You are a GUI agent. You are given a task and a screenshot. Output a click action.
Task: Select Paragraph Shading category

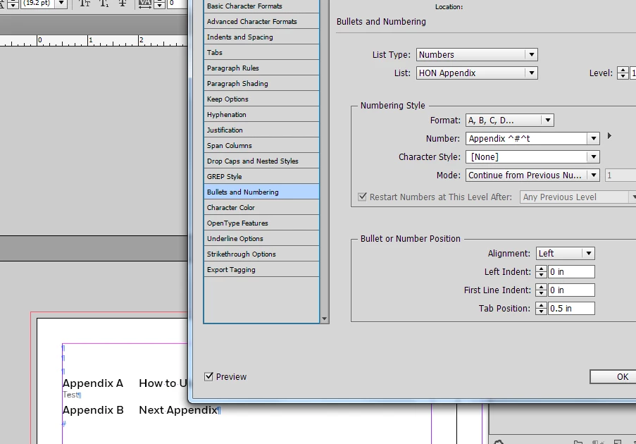coord(261,84)
